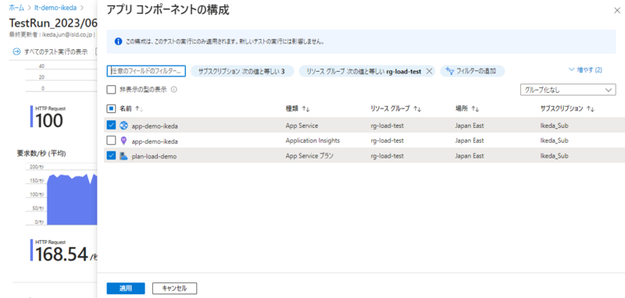Click the plan-load-demo App Service plan icon

tap(123, 156)
